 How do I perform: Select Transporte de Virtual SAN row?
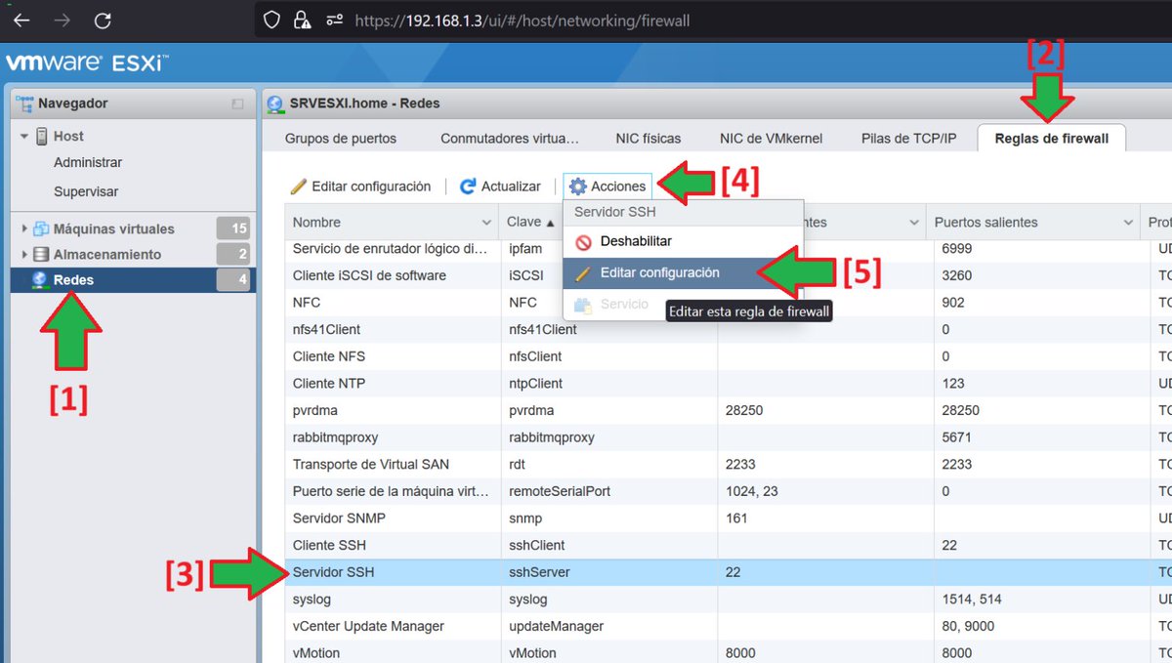(x=729, y=464)
